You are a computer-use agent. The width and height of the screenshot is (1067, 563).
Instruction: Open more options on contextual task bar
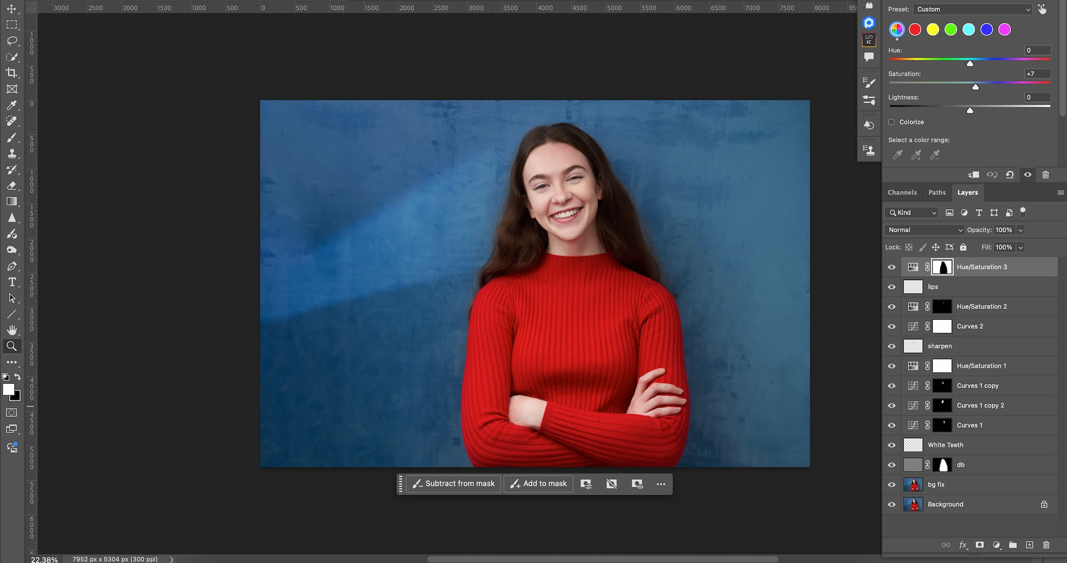(x=661, y=484)
